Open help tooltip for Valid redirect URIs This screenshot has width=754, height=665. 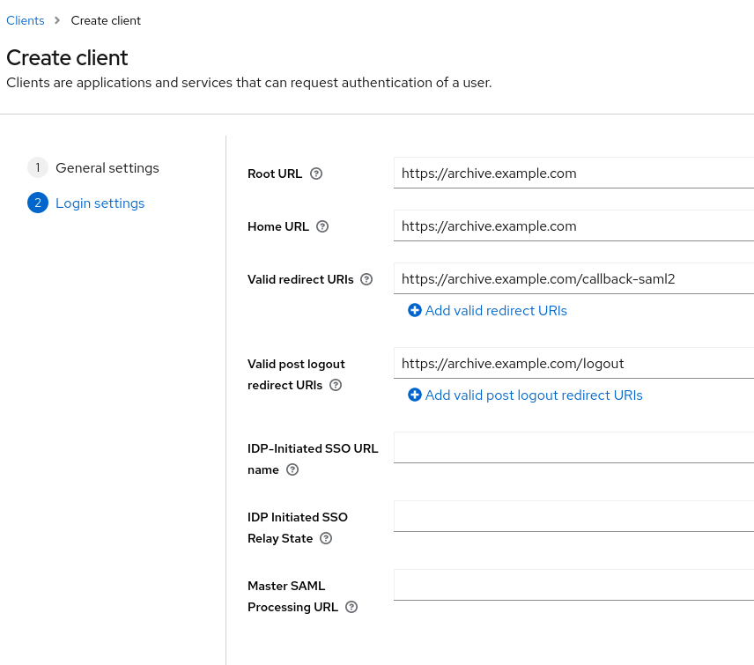pos(366,279)
